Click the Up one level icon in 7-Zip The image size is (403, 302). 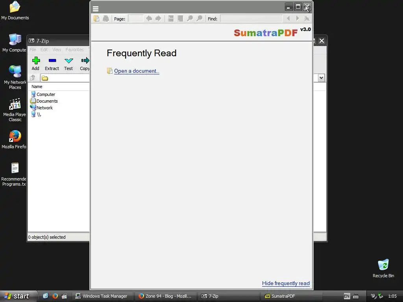coord(33,78)
